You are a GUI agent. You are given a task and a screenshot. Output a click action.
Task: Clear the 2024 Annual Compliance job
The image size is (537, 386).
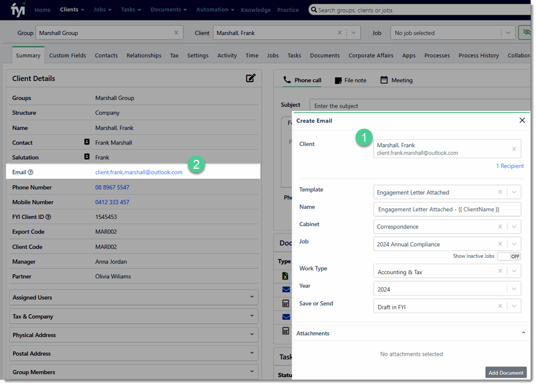pyautogui.click(x=500, y=244)
